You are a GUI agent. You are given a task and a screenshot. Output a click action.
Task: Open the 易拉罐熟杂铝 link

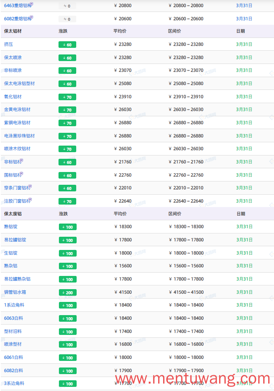tap(17, 279)
